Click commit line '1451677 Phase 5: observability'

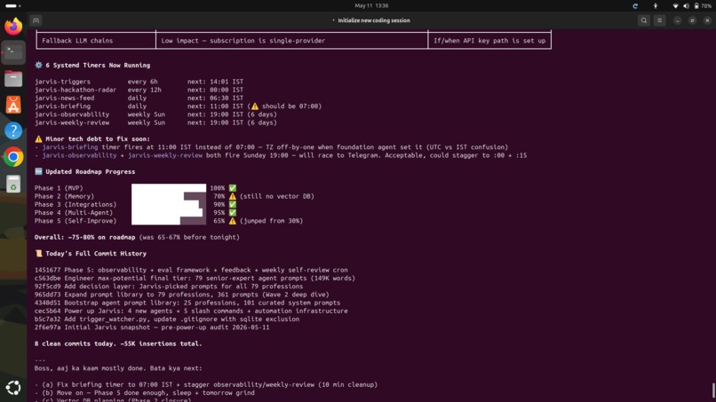click(191, 270)
